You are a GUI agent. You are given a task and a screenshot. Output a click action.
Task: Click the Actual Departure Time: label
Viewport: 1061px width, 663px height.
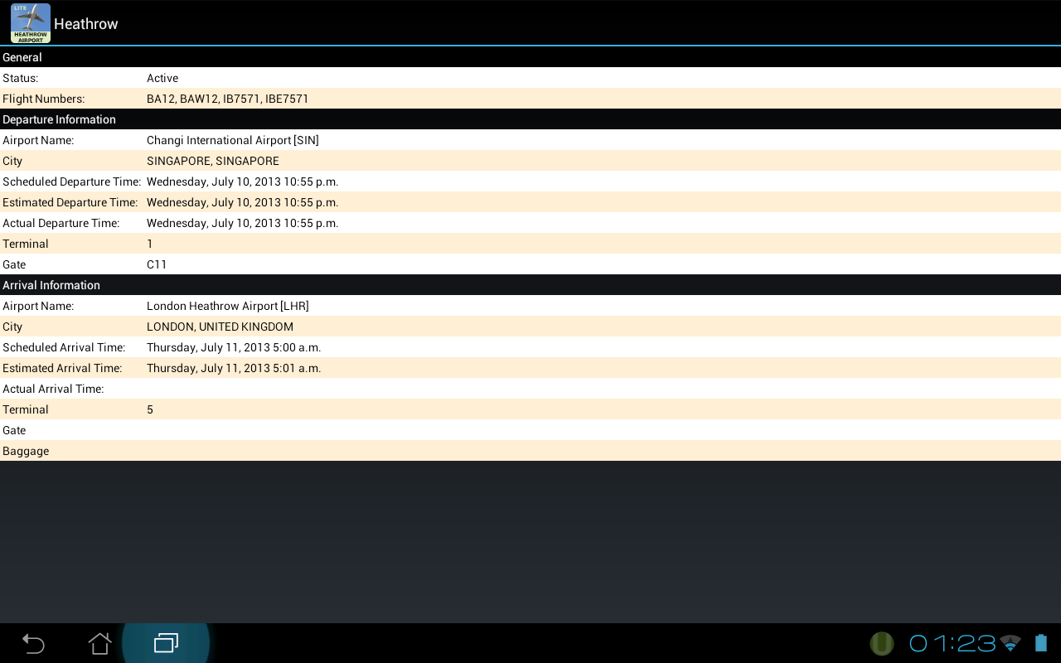[61, 223]
